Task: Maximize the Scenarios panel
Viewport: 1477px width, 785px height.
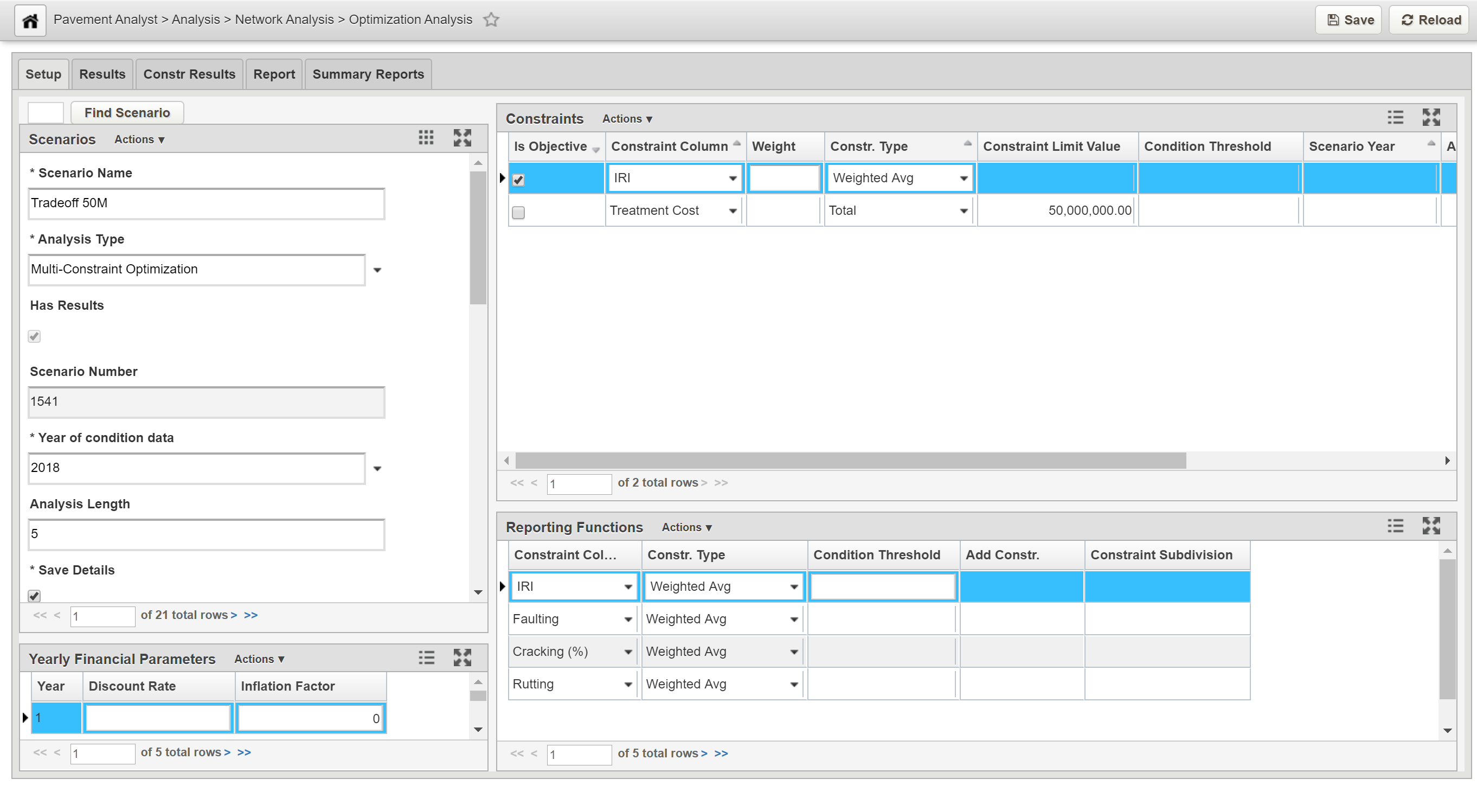Action: pos(462,138)
